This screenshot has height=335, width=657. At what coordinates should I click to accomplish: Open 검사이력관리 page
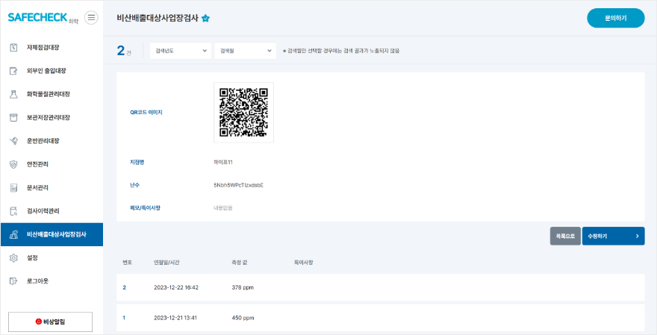pos(52,211)
